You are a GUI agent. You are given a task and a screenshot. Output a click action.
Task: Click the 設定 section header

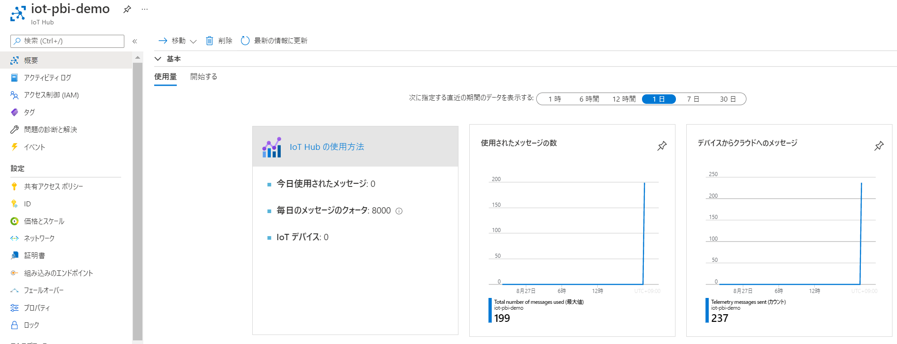(x=18, y=168)
